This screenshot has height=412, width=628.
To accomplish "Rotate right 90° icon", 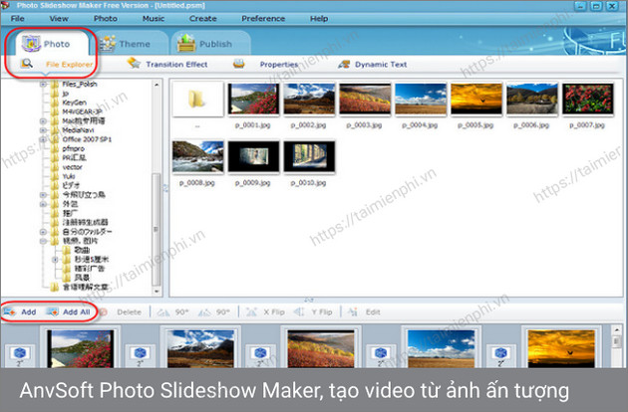I will pyautogui.click(x=204, y=312).
